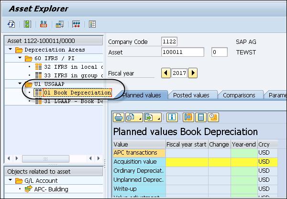The image size is (287, 199).
Task: Click the APC- Building account icon
Action: coord(28,189)
